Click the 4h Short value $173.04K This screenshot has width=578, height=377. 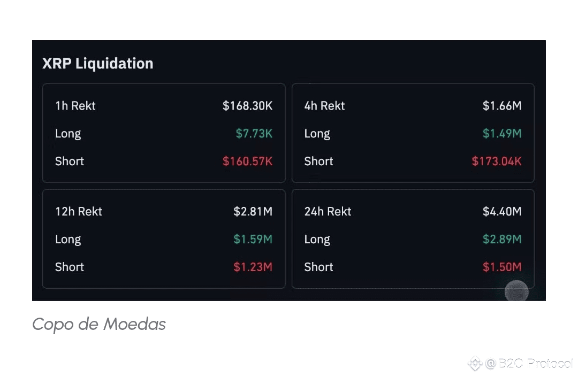point(496,161)
